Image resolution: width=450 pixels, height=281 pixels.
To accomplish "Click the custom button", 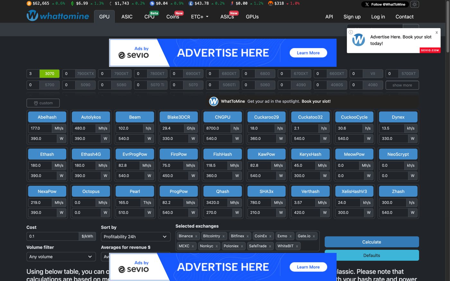I will [x=43, y=103].
